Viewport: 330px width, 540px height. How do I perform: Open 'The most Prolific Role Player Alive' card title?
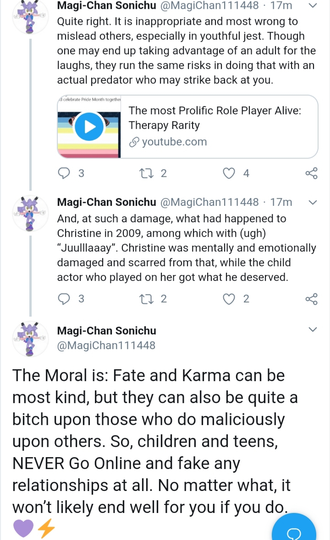click(x=215, y=118)
